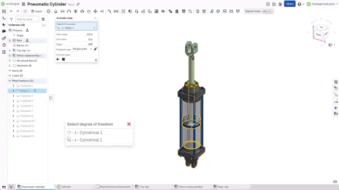Select translational z - Cylindrical 1 option

[85, 140]
